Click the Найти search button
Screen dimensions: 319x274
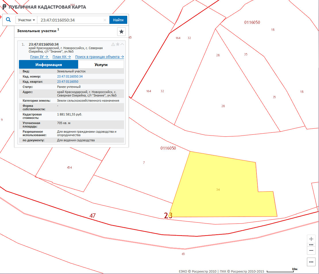tap(118, 20)
